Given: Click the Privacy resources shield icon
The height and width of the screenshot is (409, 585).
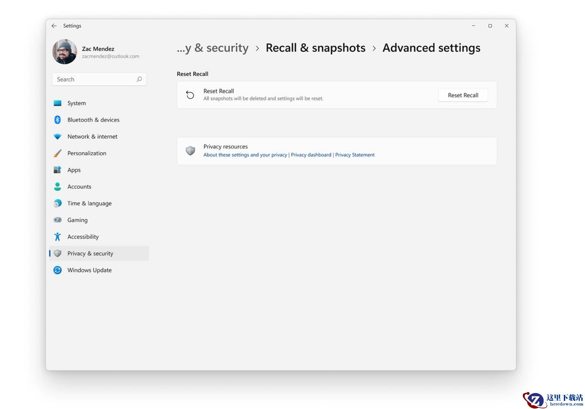Looking at the screenshot, I should [190, 151].
